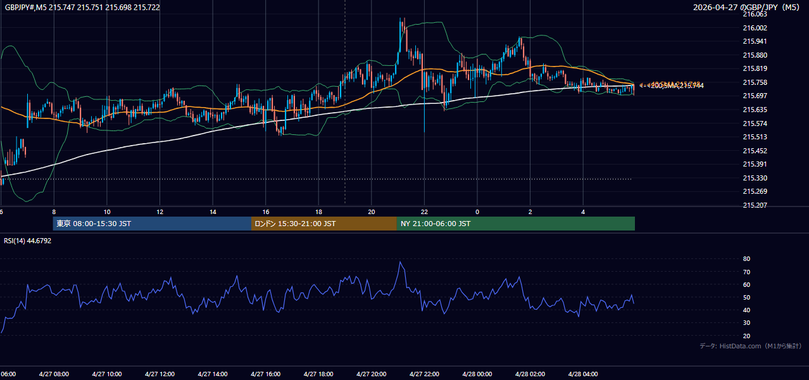Click price axis value 215.635
This screenshot has width=809, height=380.
[755, 110]
